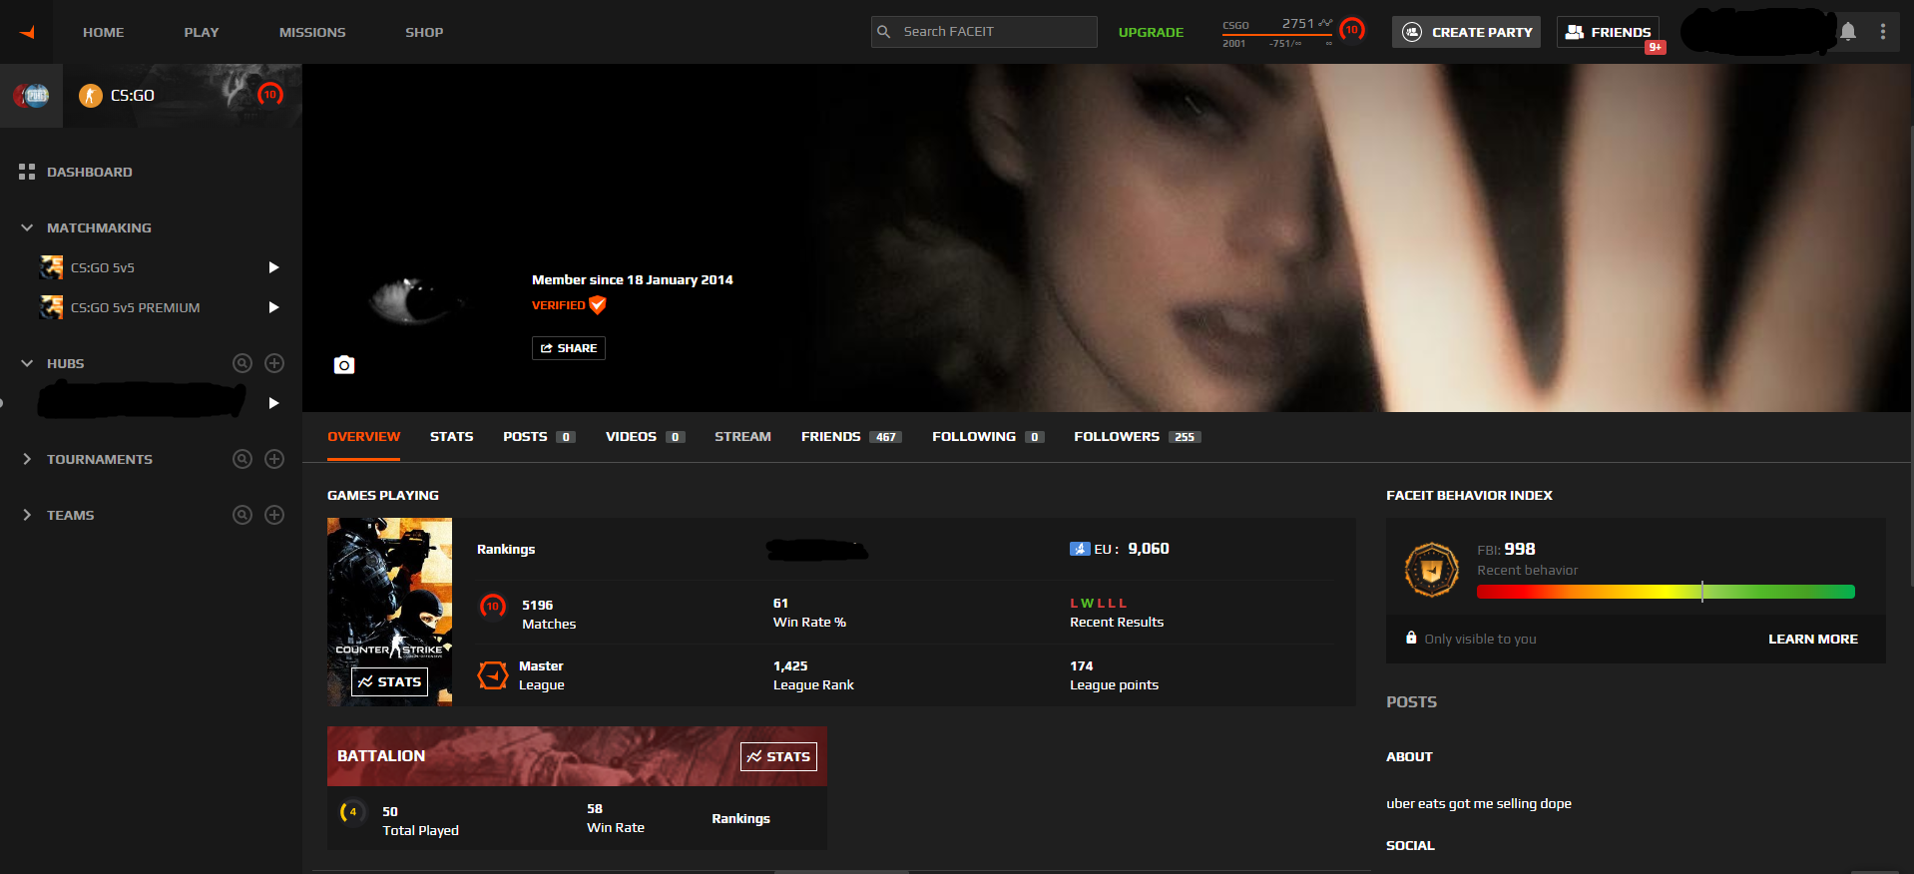
Task: Click the level 10 skill badge in header
Action: click(1352, 30)
